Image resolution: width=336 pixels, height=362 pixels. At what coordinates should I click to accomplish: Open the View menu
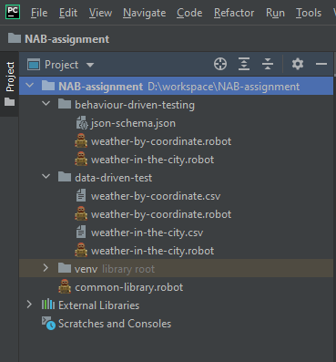tap(100, 13)
